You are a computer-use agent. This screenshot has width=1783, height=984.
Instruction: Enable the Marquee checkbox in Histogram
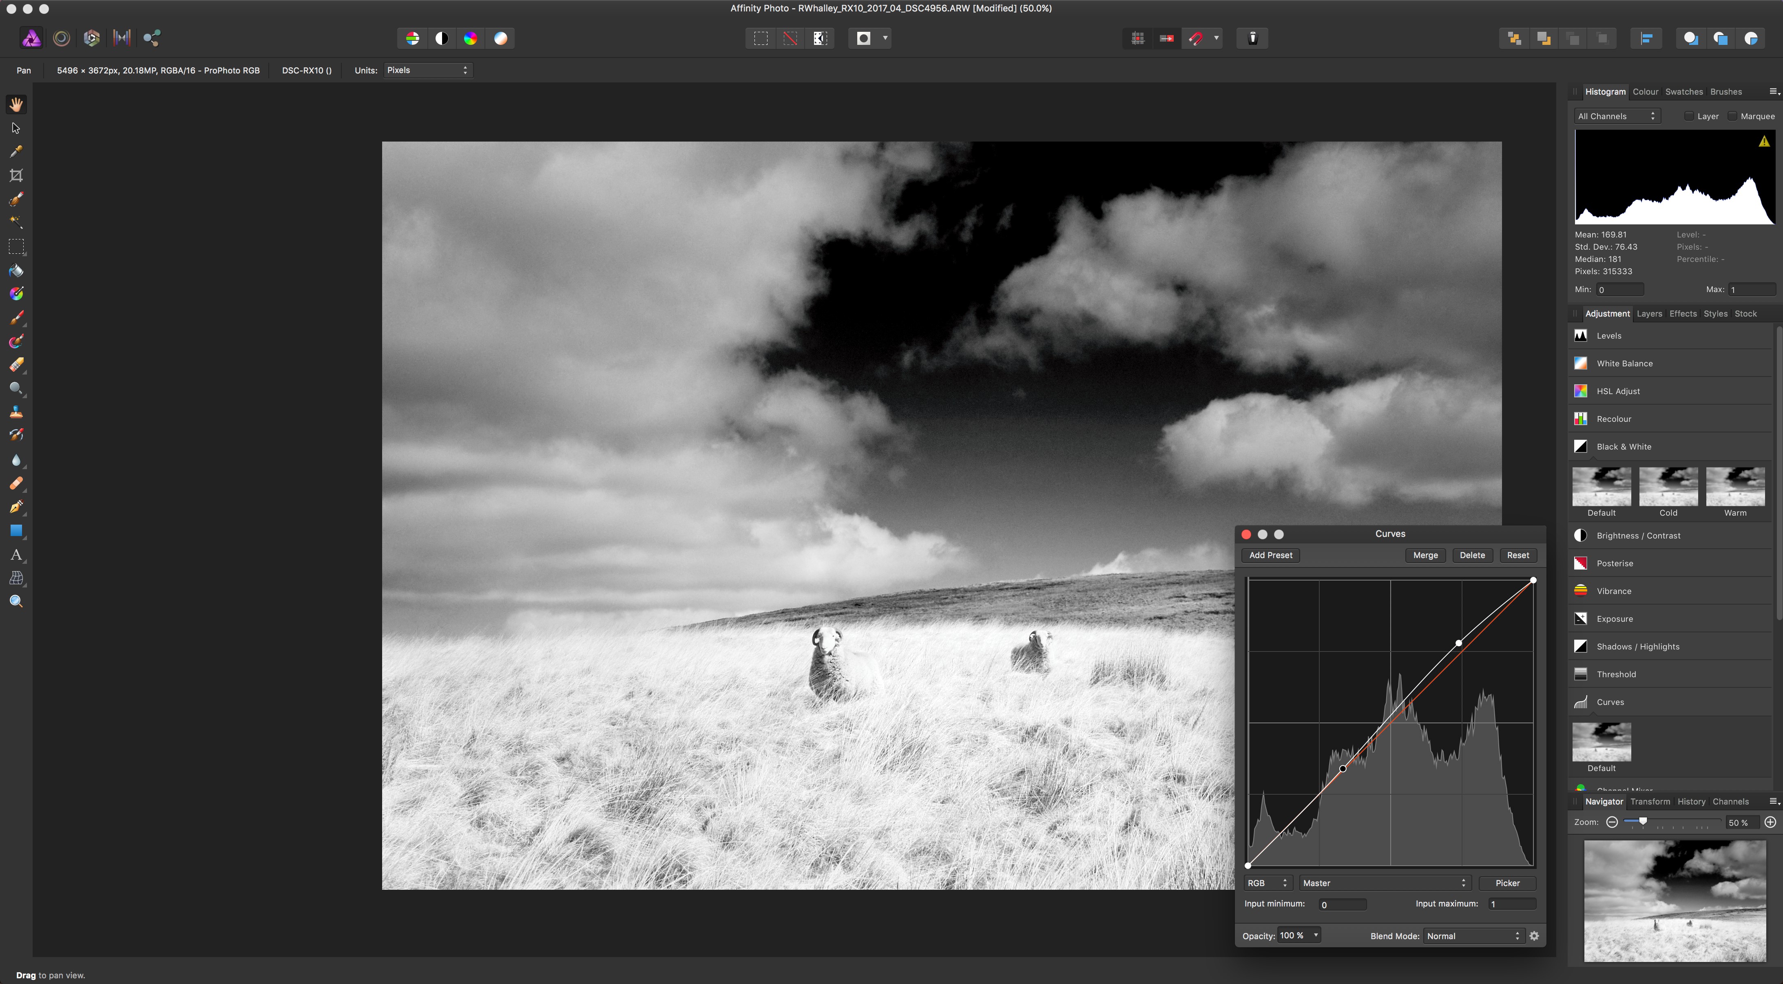(1732, 116)
